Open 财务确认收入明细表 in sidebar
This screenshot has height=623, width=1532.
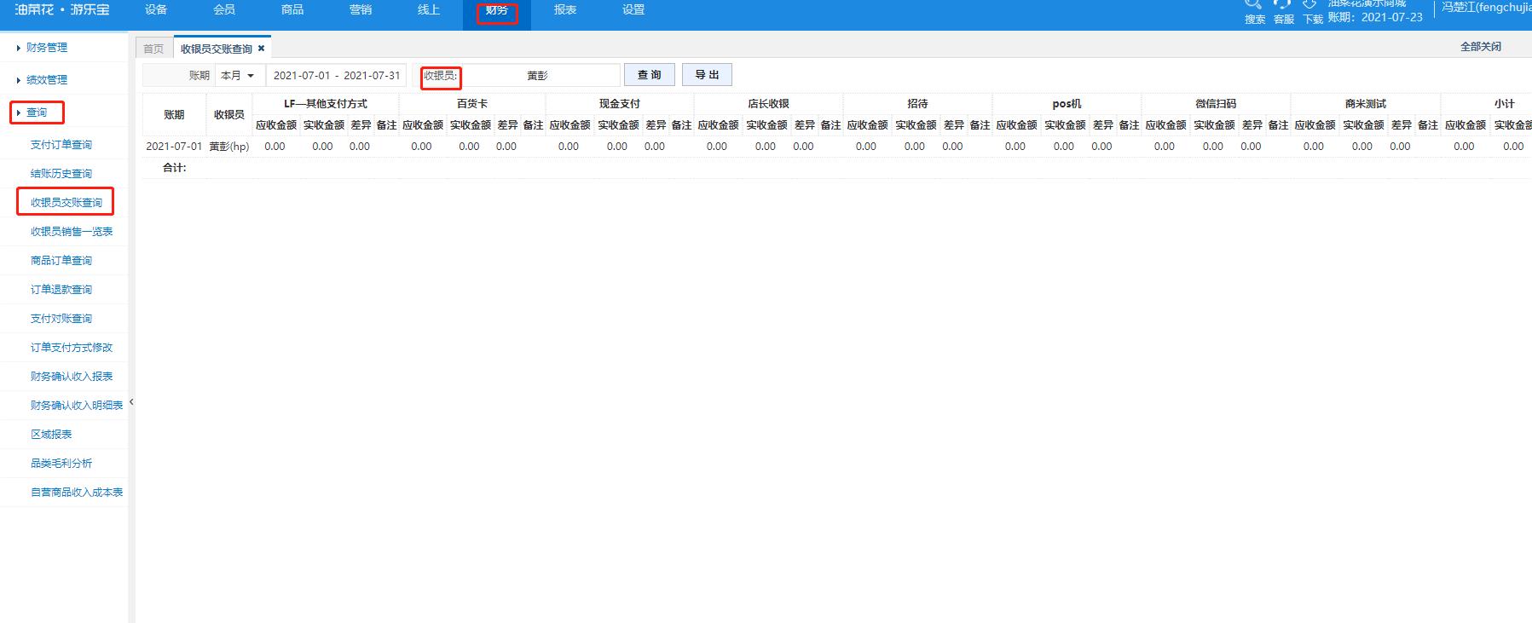77,406
